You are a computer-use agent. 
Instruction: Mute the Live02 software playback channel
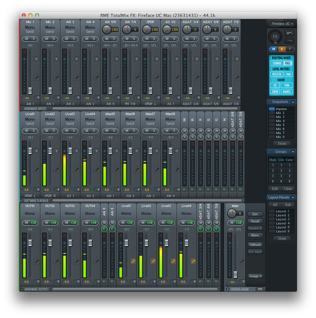[47, 131]
